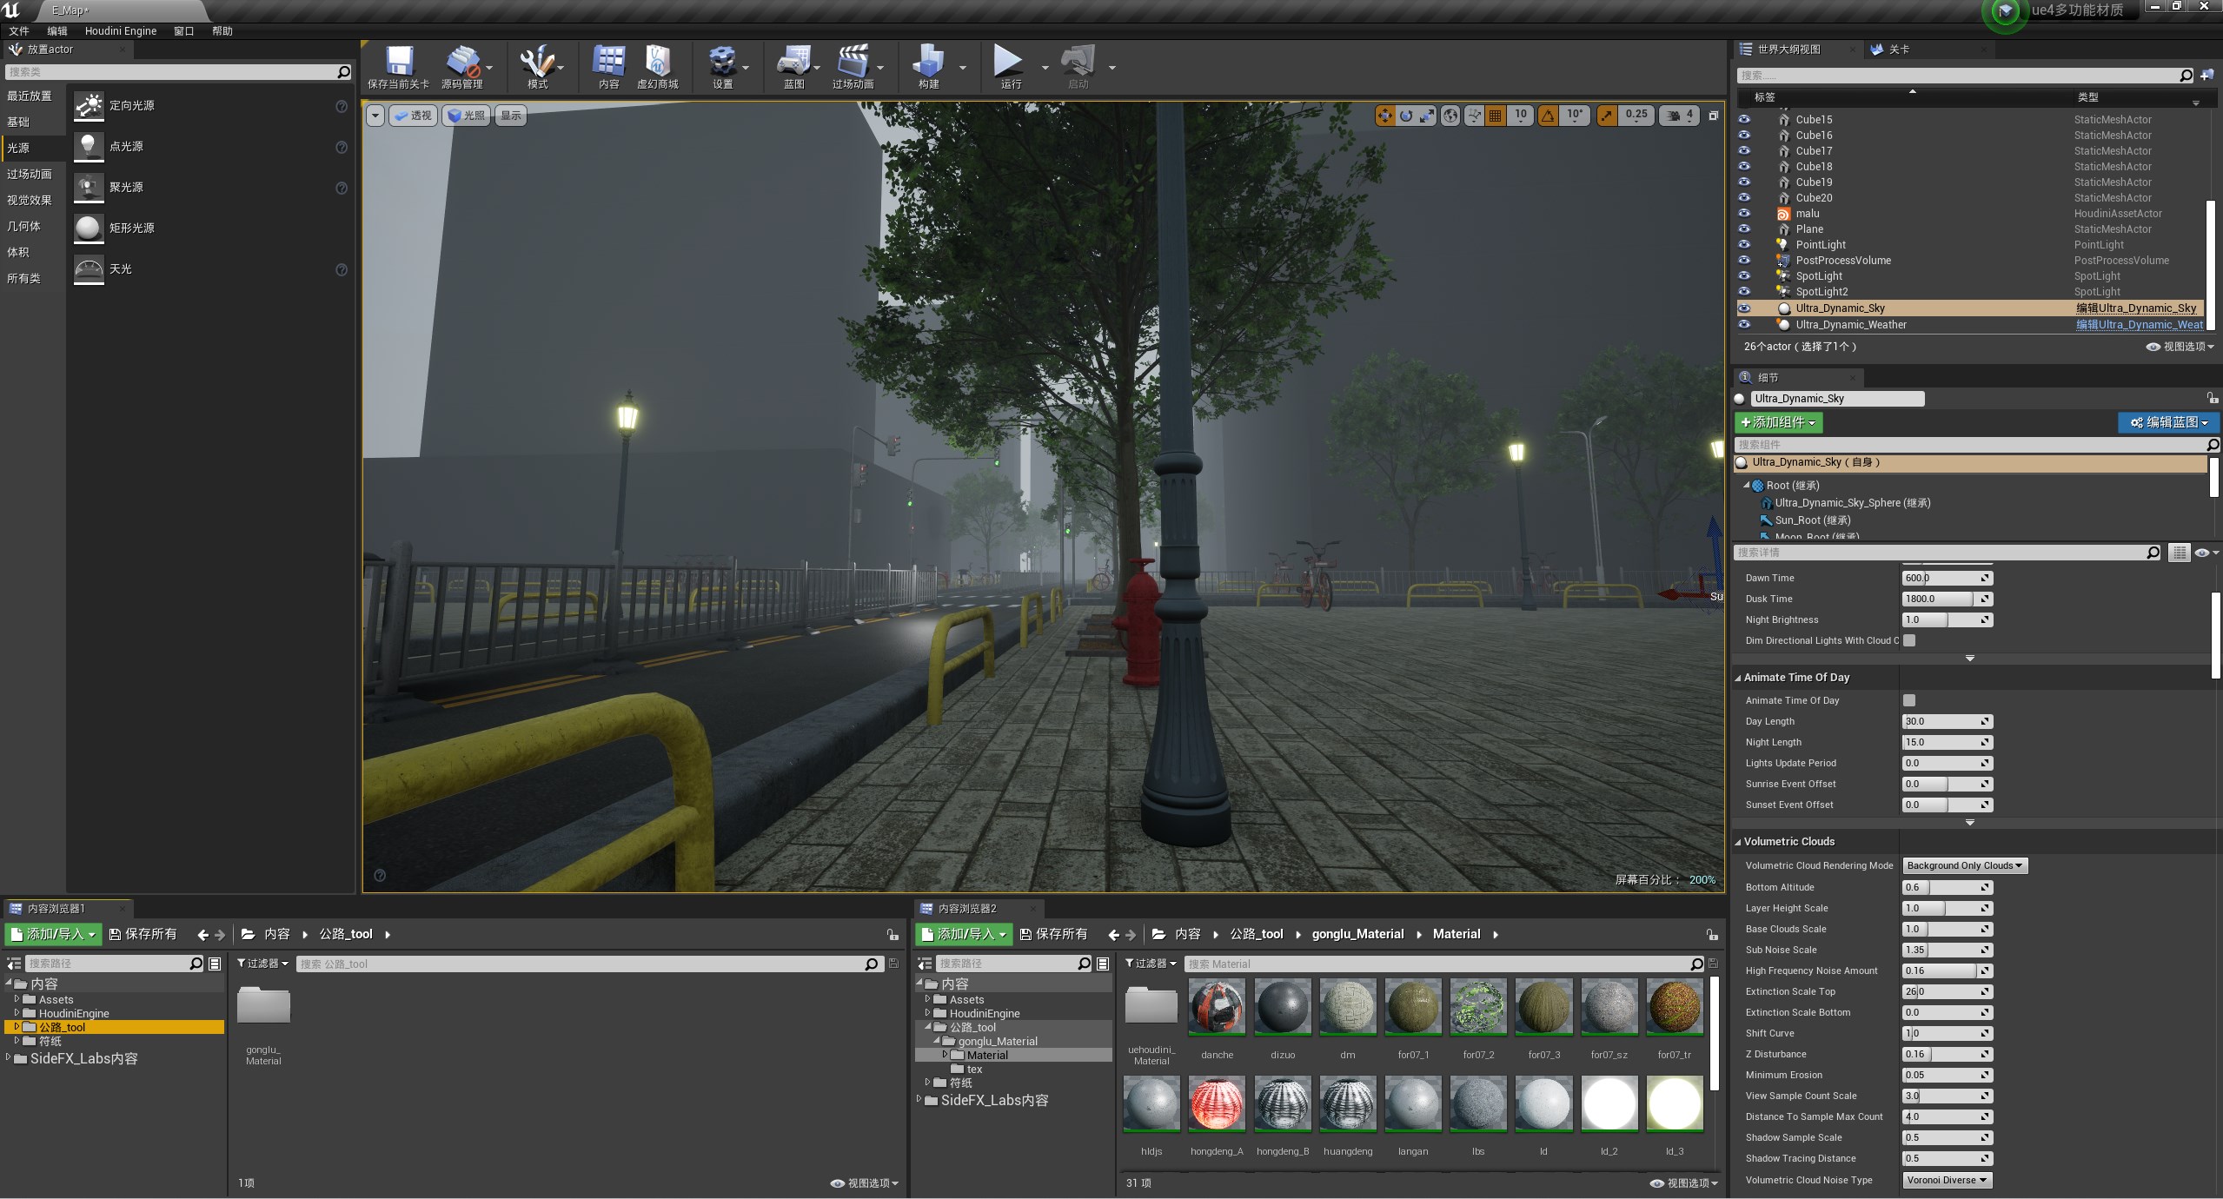Open View Options in World Outliner

coord(2180,347)
